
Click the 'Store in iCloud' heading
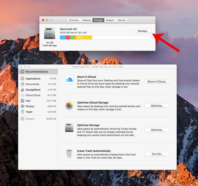pos(87,77)
